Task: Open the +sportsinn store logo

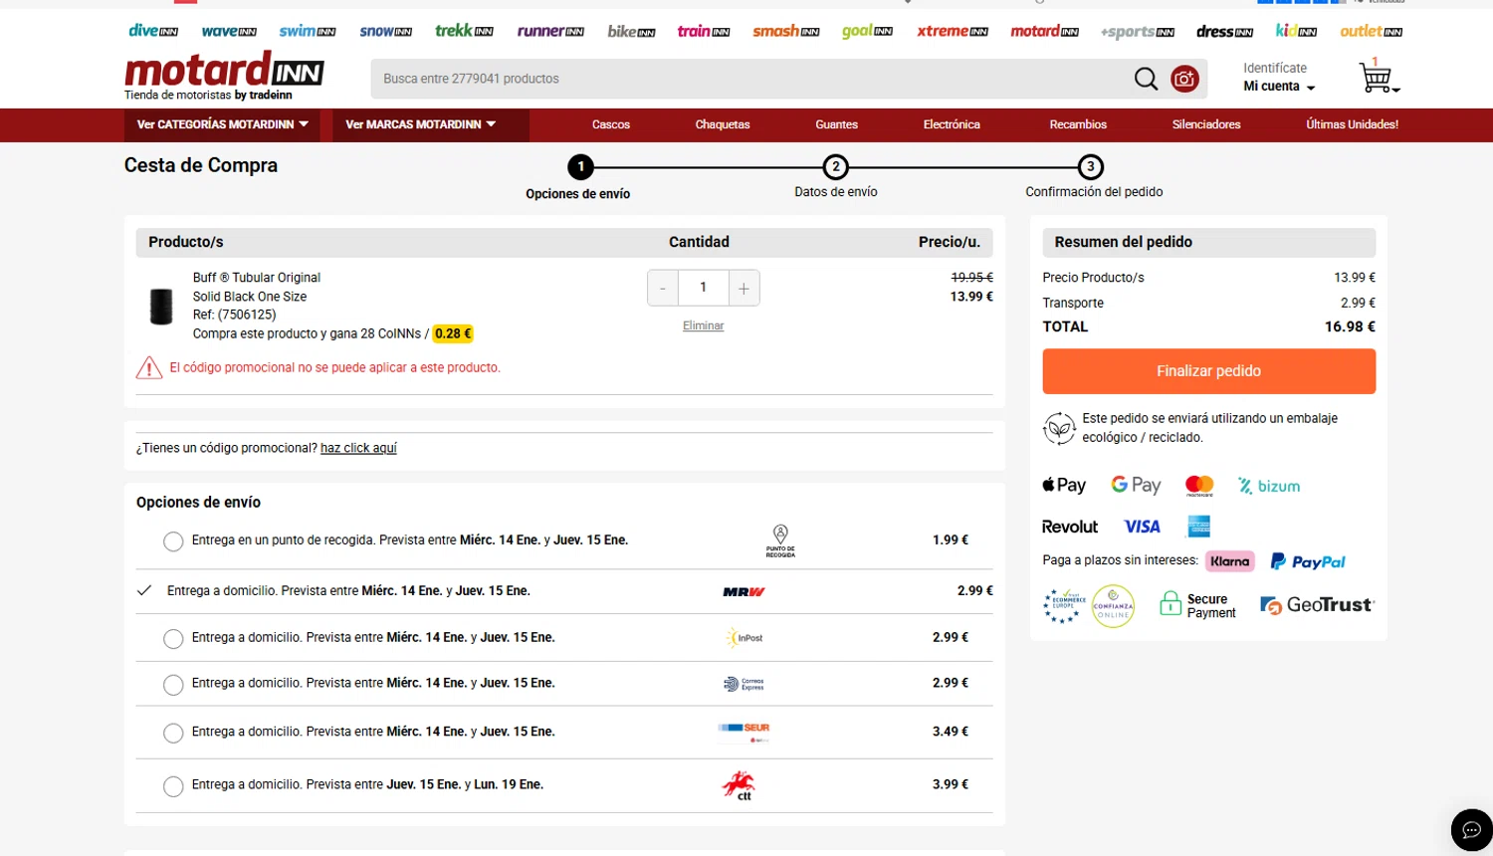Action: (1137, 32)
